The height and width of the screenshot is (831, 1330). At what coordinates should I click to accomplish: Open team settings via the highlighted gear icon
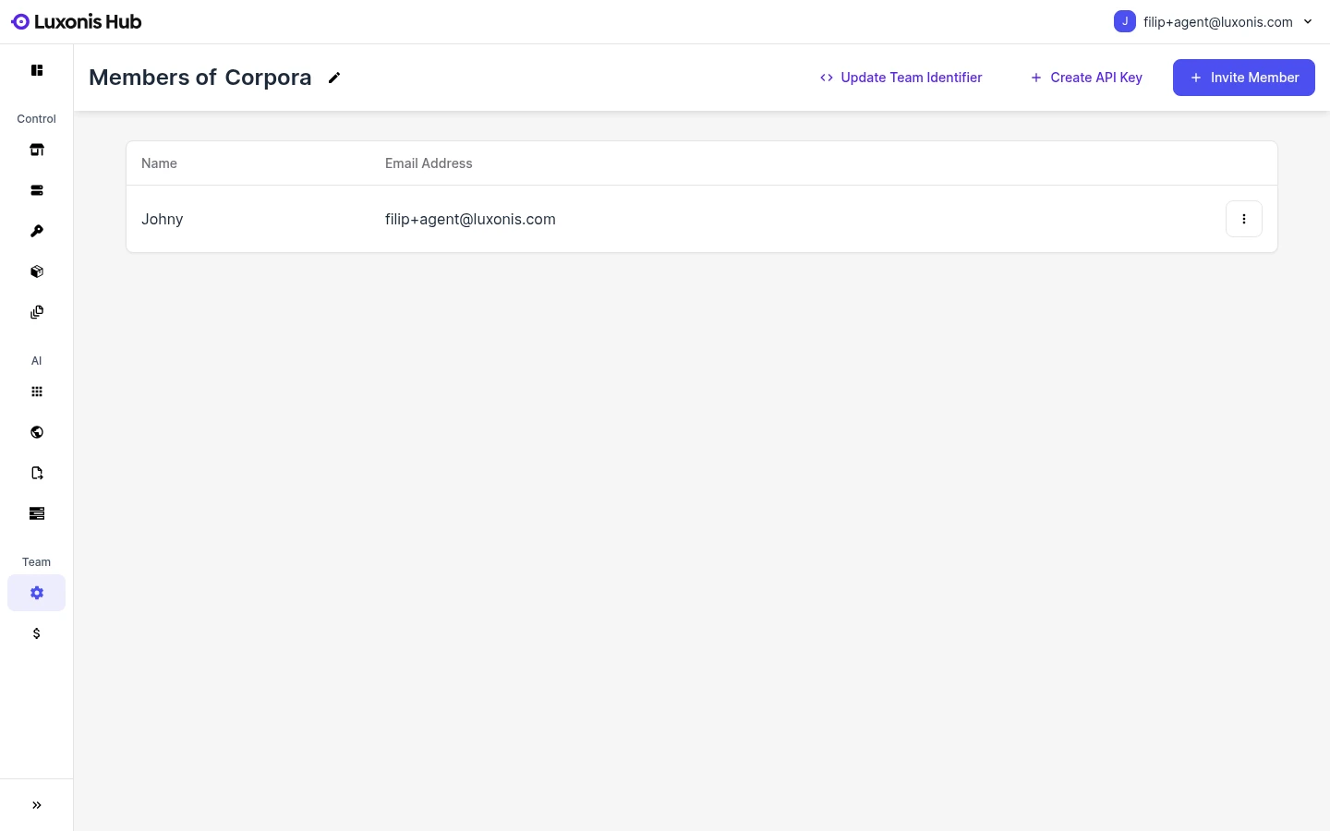(37, 593)
